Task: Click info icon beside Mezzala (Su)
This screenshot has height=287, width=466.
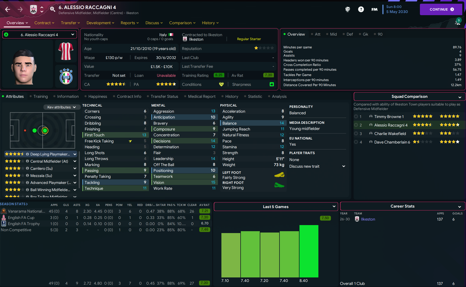Action: point(27,176)
